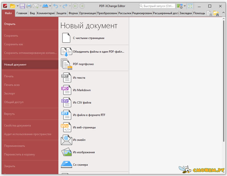Click the blank pages document icon
The height and width of the screenshot is (176, 227).
(66, 38)
